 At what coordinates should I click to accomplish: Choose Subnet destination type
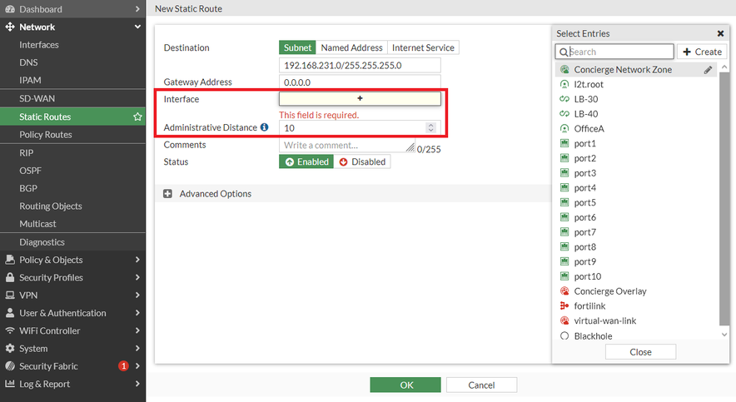pos(297,47)
